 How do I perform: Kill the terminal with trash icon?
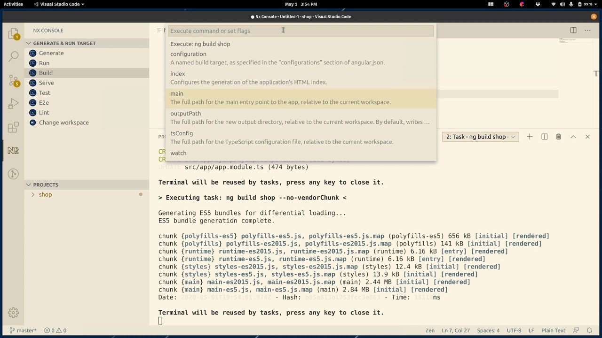[559, 137]
